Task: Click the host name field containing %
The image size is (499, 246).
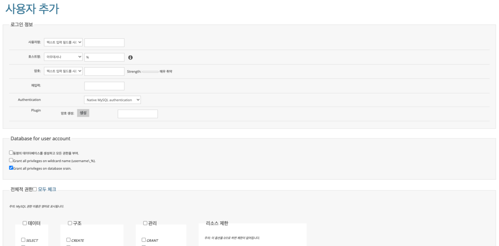Action: 104,57
